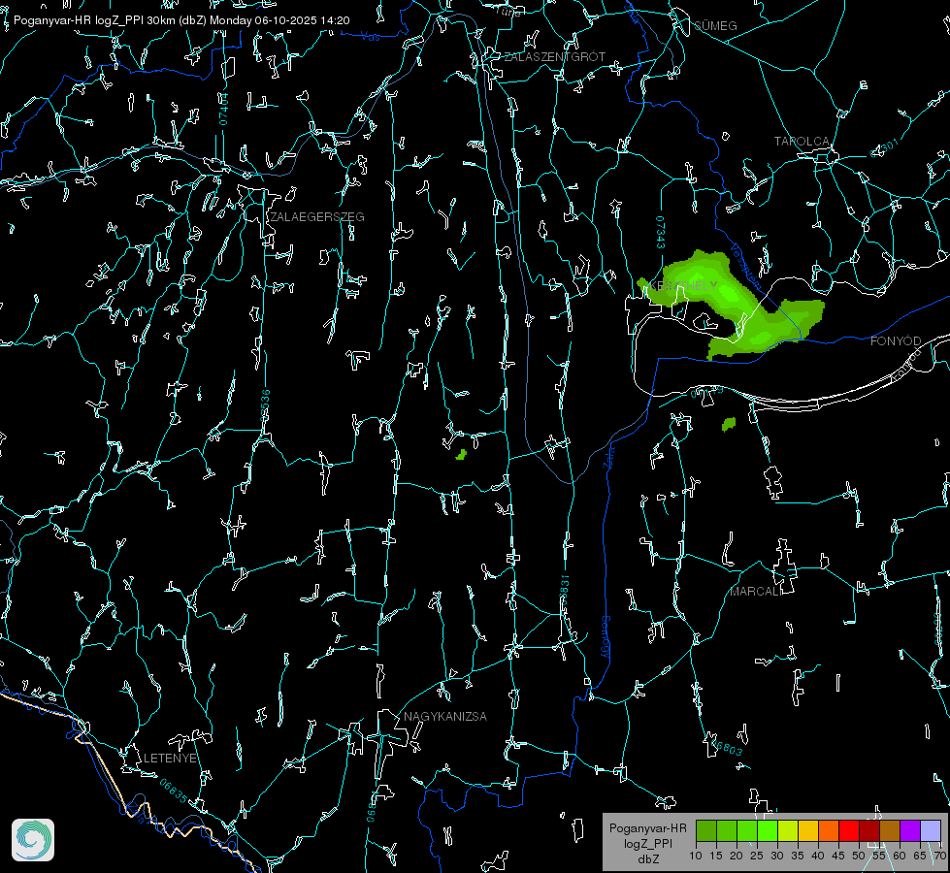Select the 30-35 dBZ yellow-green swatch
The image size is (950, 873).
[788, 830]
